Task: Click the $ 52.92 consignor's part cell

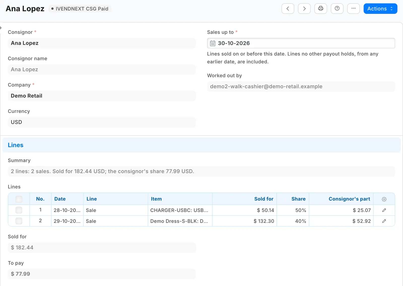Action: pos(341,221)
